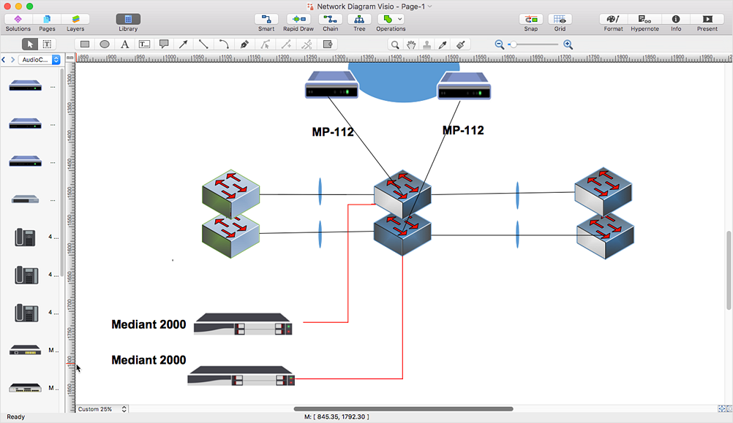
Task: Select the arrow pointer tool
Action: point(30,45)
